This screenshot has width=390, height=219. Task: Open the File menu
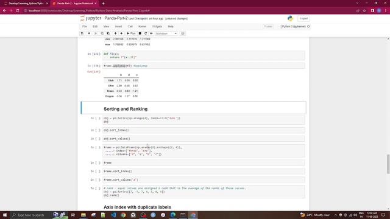point(85,26)
